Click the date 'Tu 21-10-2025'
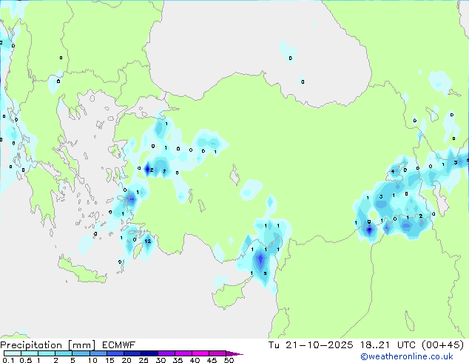The height and width of the screenshot is (363, 469). 311,345
